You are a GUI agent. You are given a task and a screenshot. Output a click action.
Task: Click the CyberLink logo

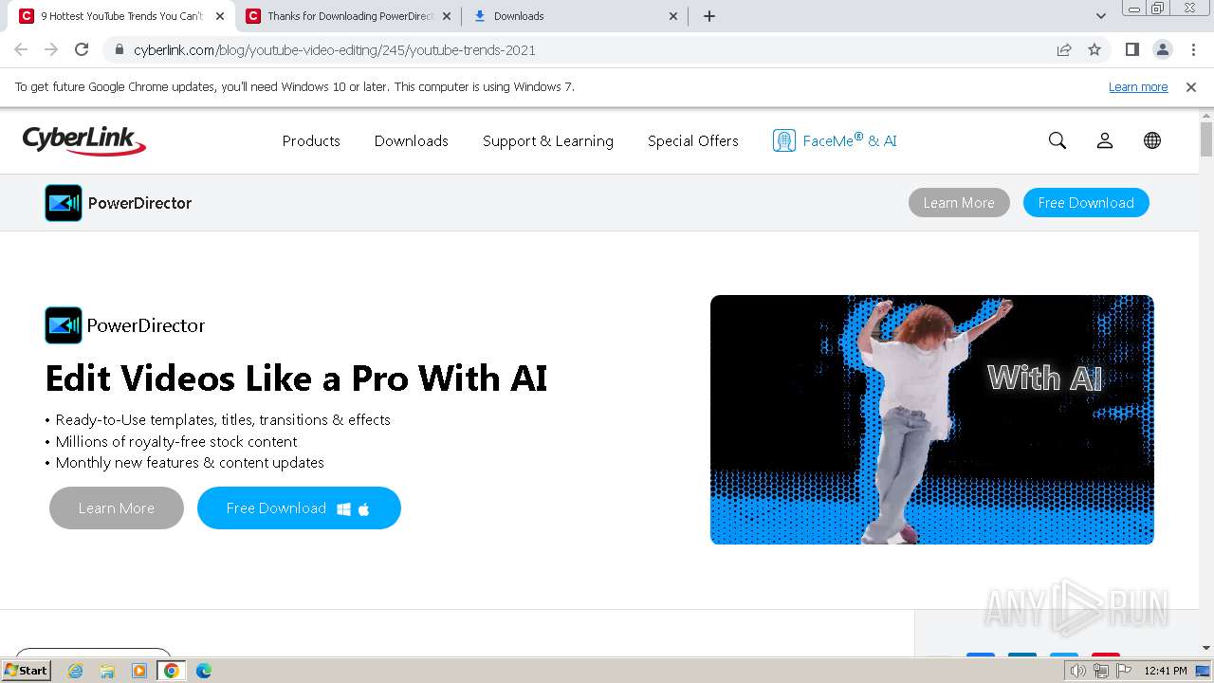click(84, 140)
